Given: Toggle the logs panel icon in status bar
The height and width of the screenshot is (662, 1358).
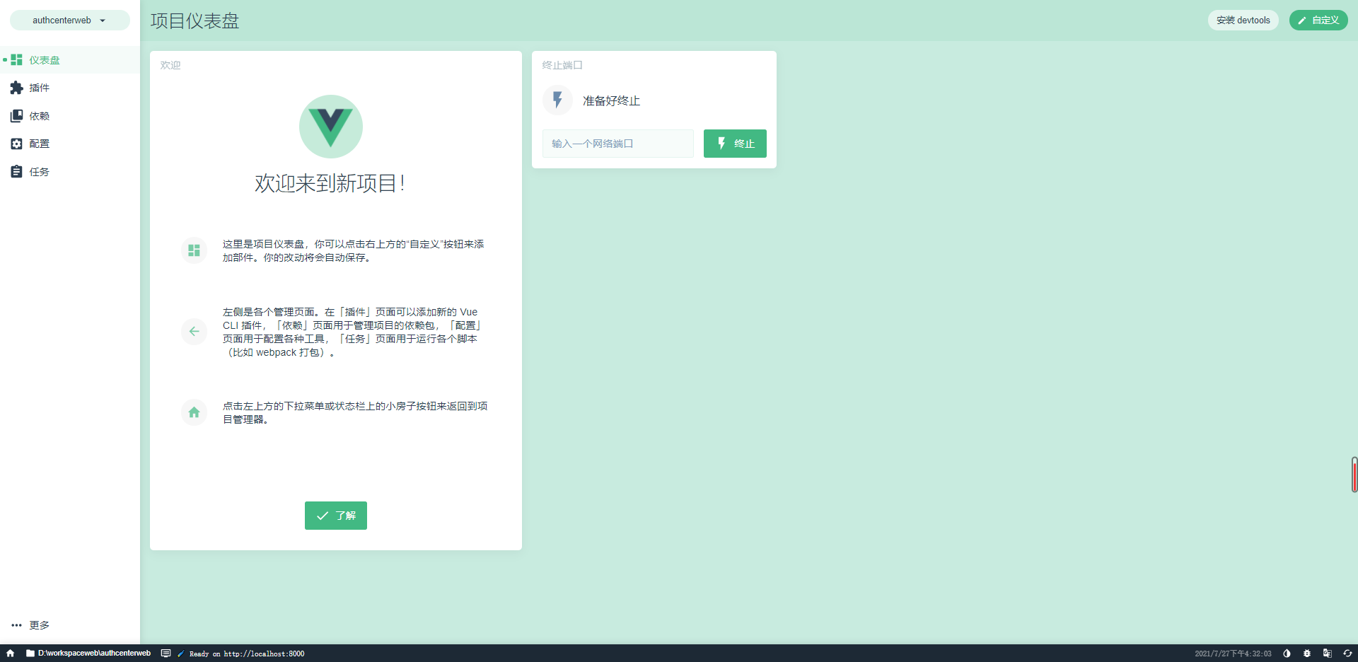Looking at the screenshot, I should (166, 654).
